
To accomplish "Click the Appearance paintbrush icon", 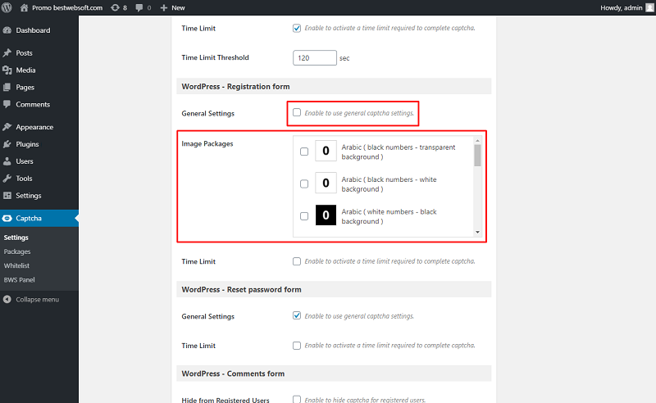I will point(7,127).
